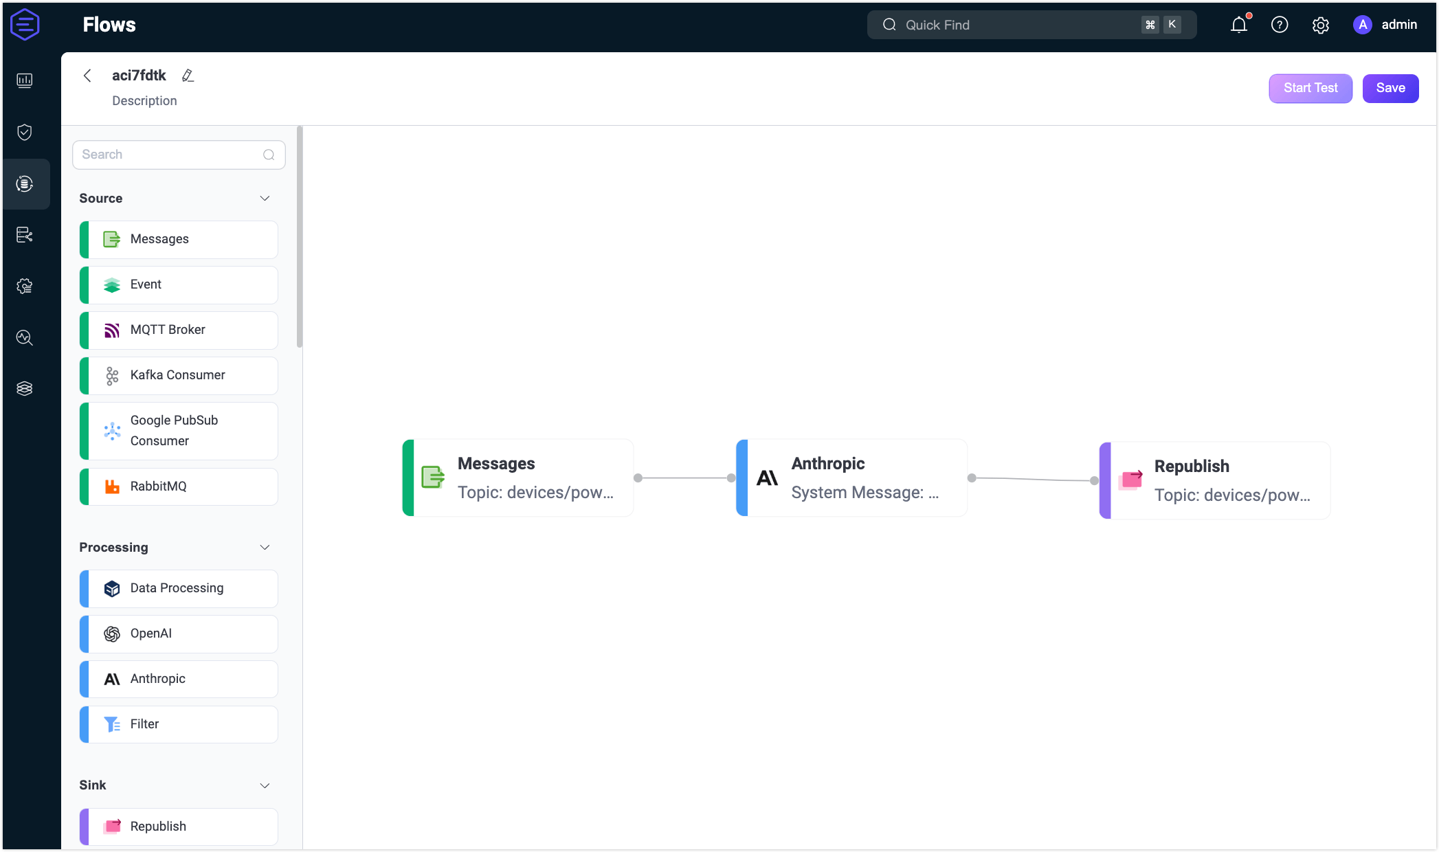Click the Quick Find search field
1439x852 pixels.
[x=996, y=25]
